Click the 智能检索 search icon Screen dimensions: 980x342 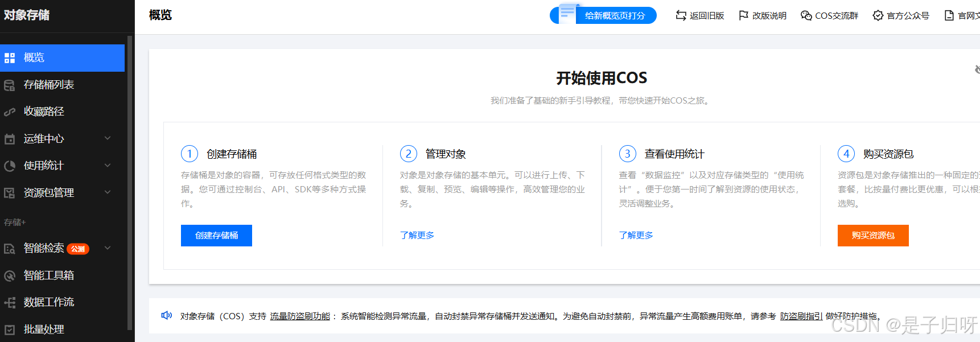click(10, 249)
